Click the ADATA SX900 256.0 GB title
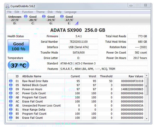This screenshot has height=127, width=156. 78,30
